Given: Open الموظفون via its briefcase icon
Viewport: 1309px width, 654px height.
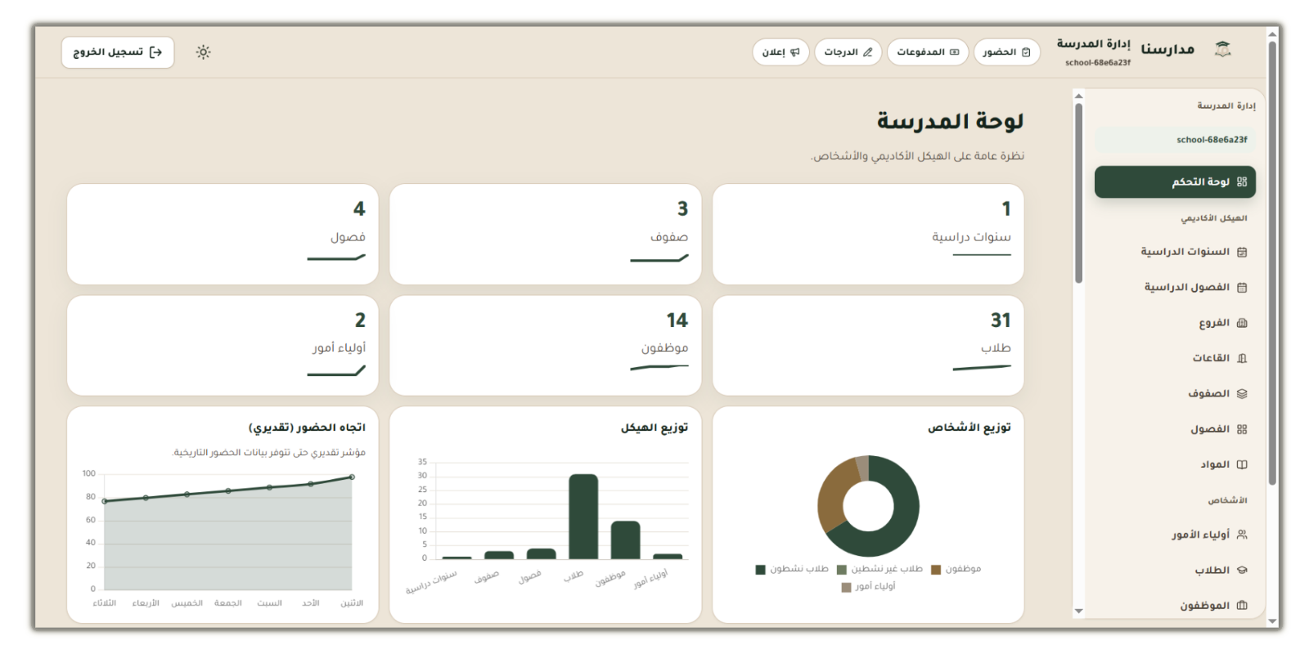Looking at the screenshot, I should point(1242,606).
